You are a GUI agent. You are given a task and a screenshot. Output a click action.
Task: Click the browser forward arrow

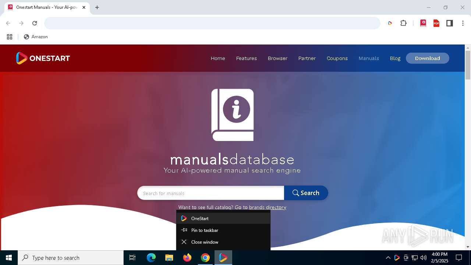[x=21, y=23]
